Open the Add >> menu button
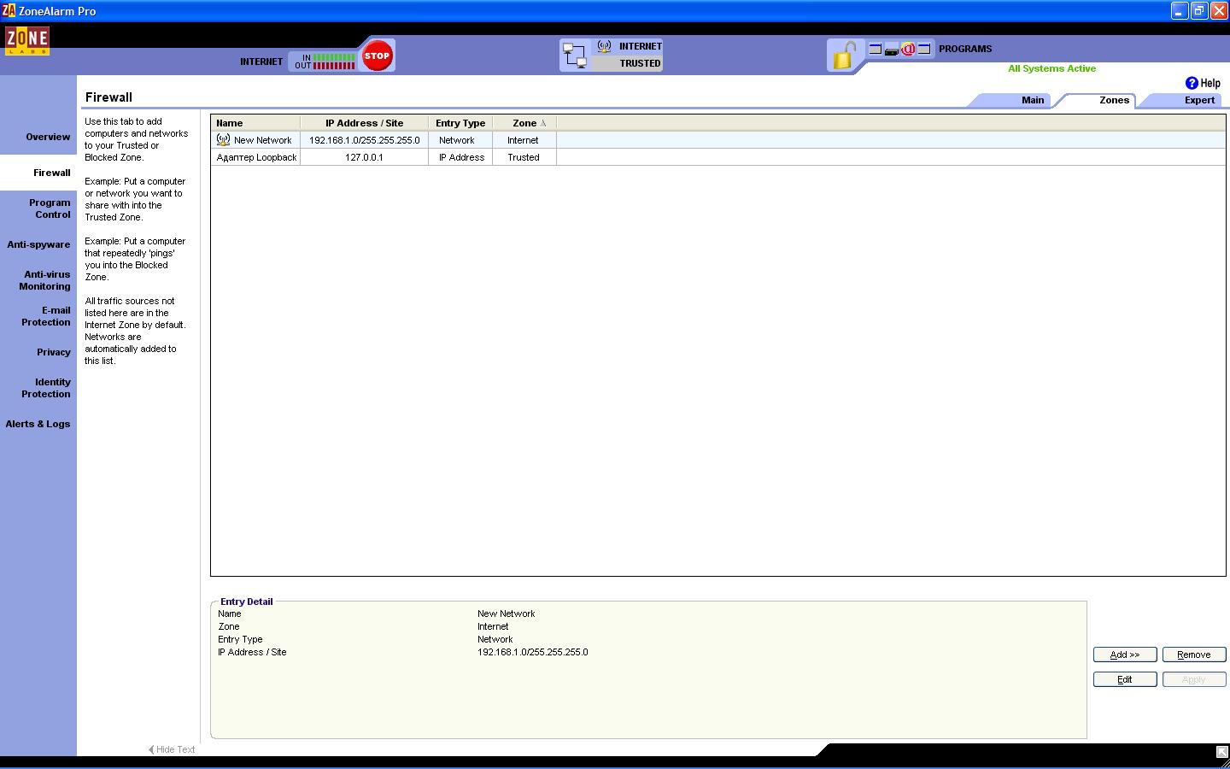This screenshot has width=1230, height=769. click(x=1125, y=655)
